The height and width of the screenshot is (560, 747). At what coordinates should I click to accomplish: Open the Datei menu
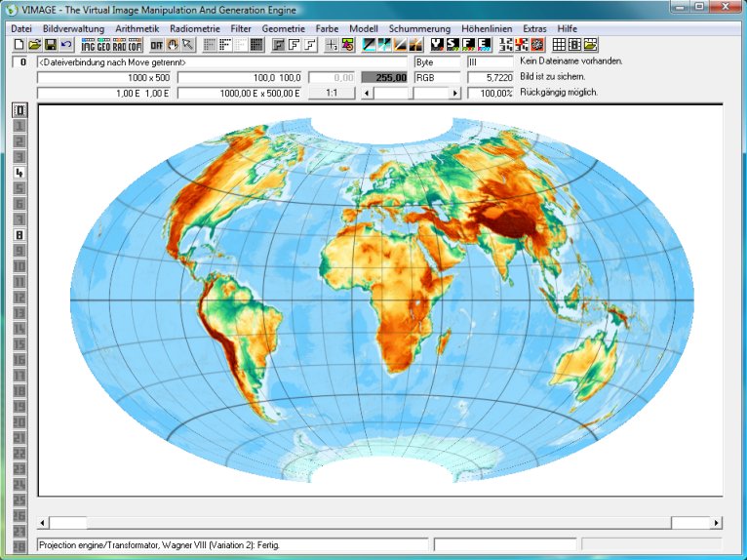(x=21, y=29)
